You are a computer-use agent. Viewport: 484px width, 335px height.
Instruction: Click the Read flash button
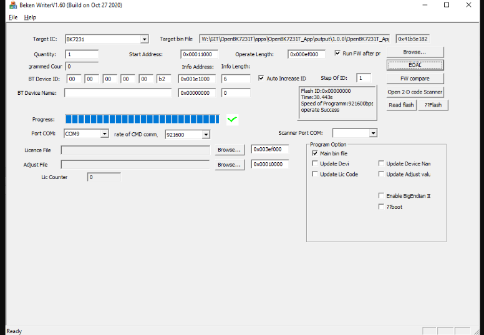tap(401, 105)
